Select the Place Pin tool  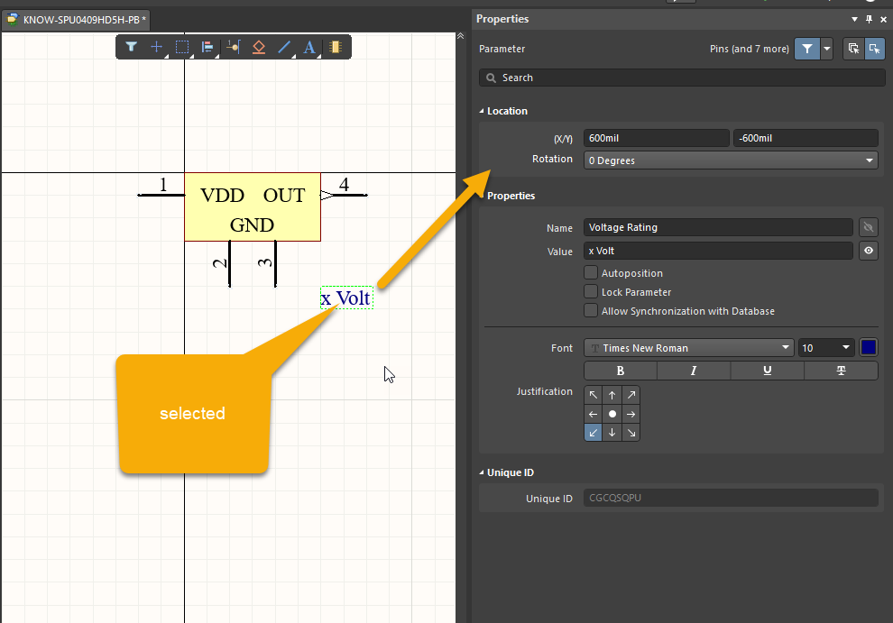pos(233,47)
